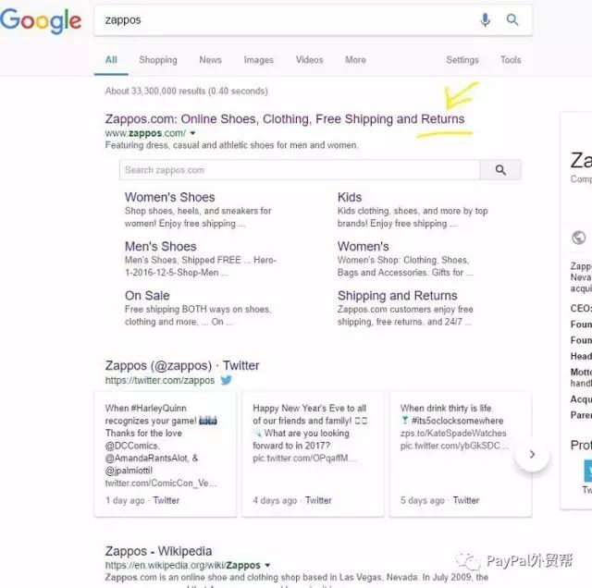Image resolution: width=592 pixels, height=588 pixels.
Task: Expand dropdown arrow next to www.zappos.com URL
Action: coord(193,133)
